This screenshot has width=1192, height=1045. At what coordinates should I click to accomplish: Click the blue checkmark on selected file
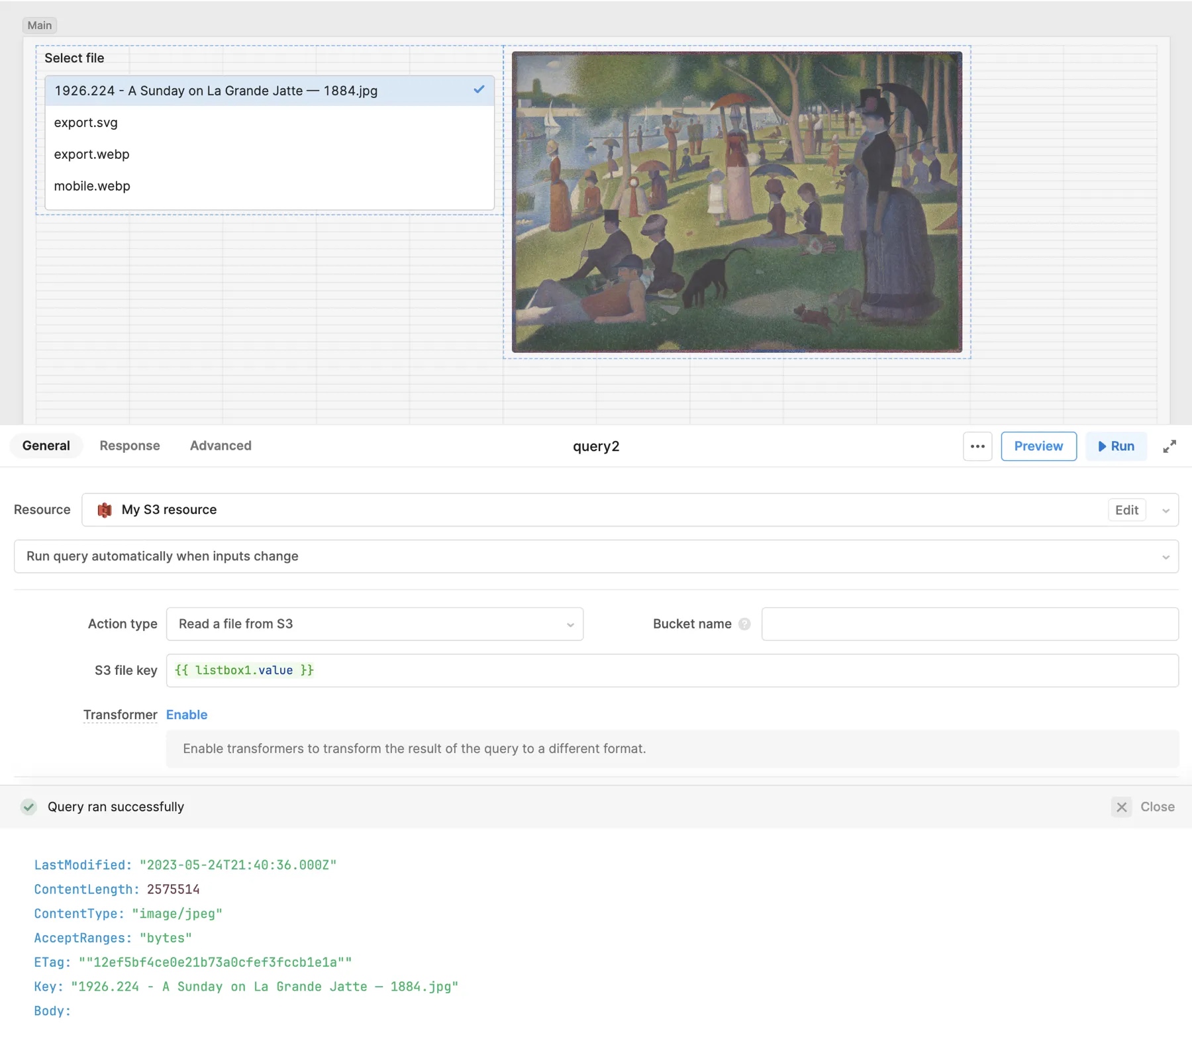479,89
